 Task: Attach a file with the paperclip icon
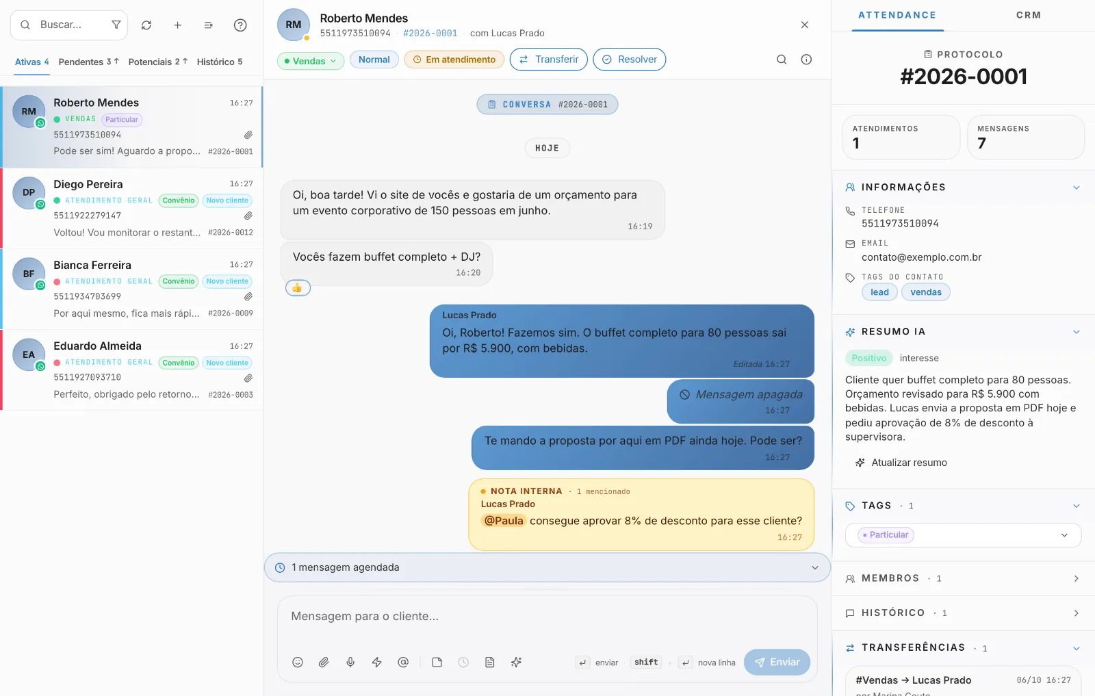[324, 662]
